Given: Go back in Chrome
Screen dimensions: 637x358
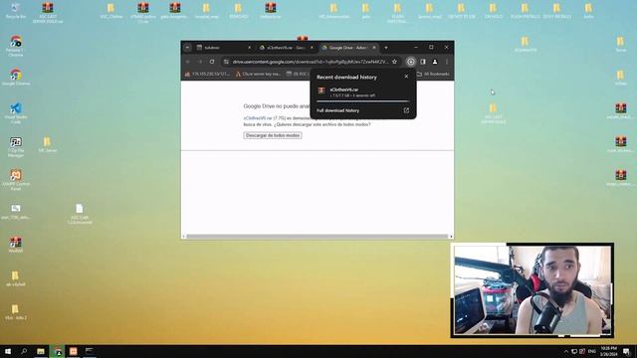Looking at the screenshot, I should (188, 62).
